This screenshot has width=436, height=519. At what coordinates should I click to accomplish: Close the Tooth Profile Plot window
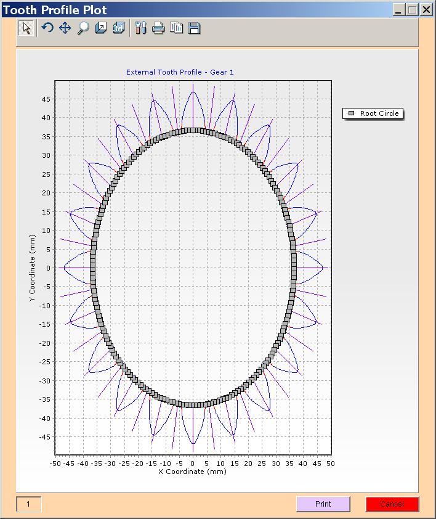pyautogui.click(x=427, y=10)
